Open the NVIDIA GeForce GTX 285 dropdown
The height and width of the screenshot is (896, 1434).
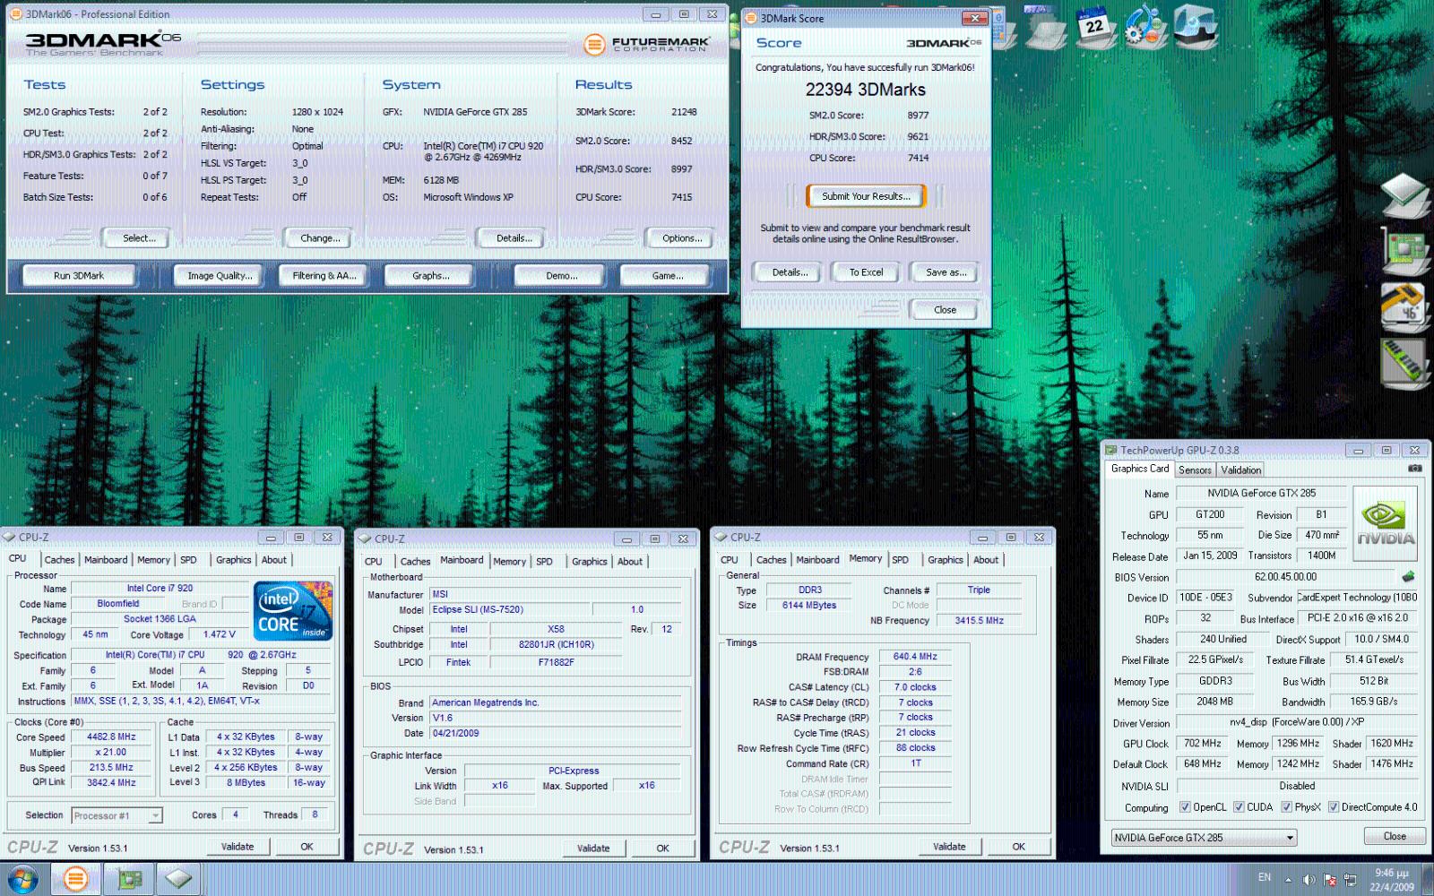click(1204, 838)
